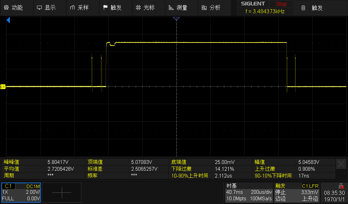Click the trigger position triangle marker
348x204 pixels.
[176, 19]
